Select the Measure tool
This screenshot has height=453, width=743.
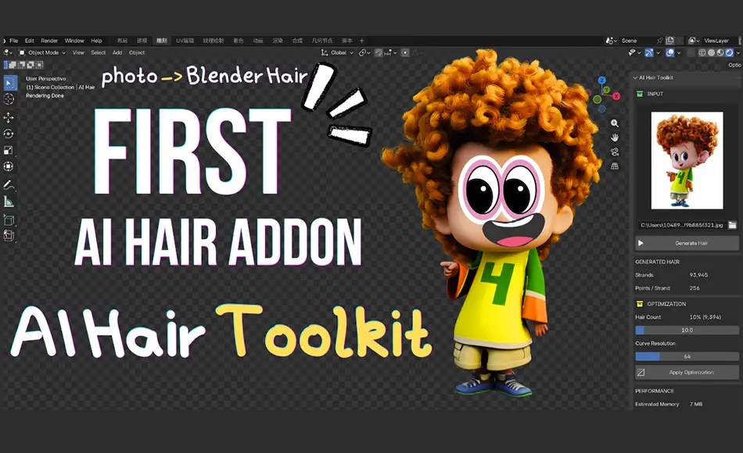pyautogui.click(x=9, y=202)
